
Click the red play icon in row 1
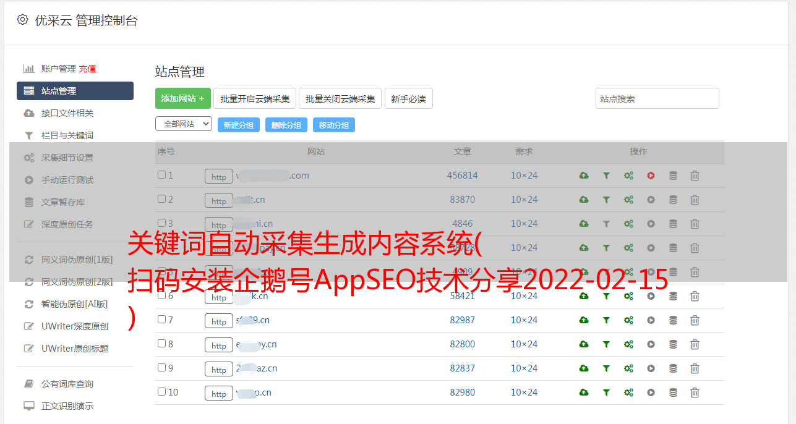coord(651,176)
